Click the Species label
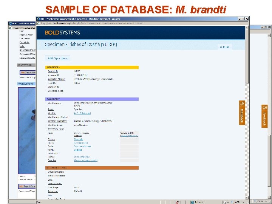The width and height of the screenshot is (272, 204). 52,161
